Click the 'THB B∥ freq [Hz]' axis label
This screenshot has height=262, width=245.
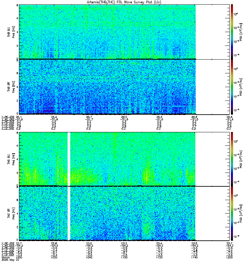[11, 87]
